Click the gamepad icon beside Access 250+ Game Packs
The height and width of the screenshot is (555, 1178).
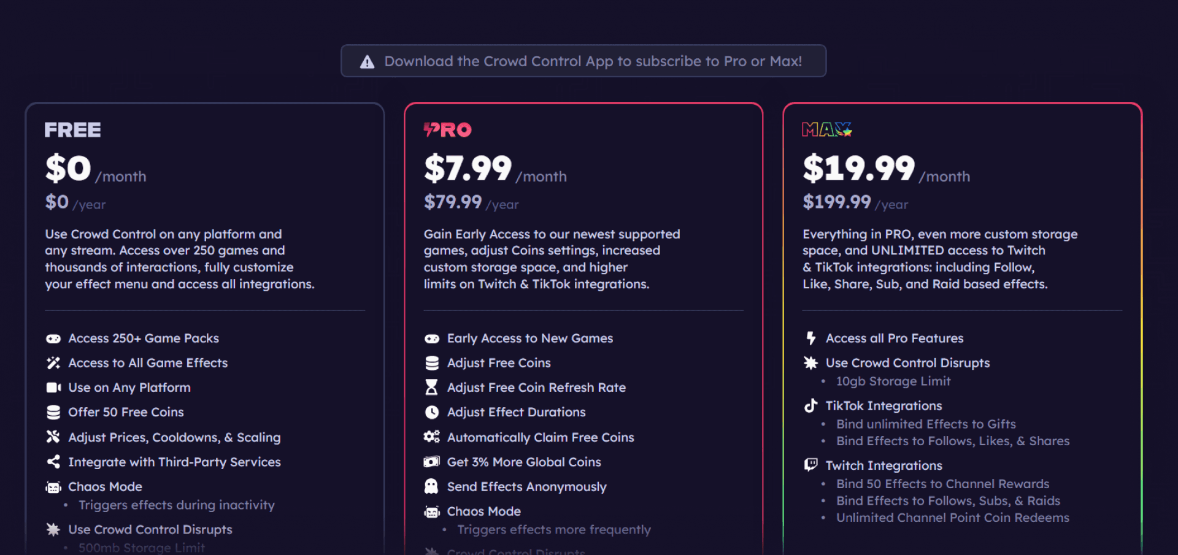tap(53, 339)
